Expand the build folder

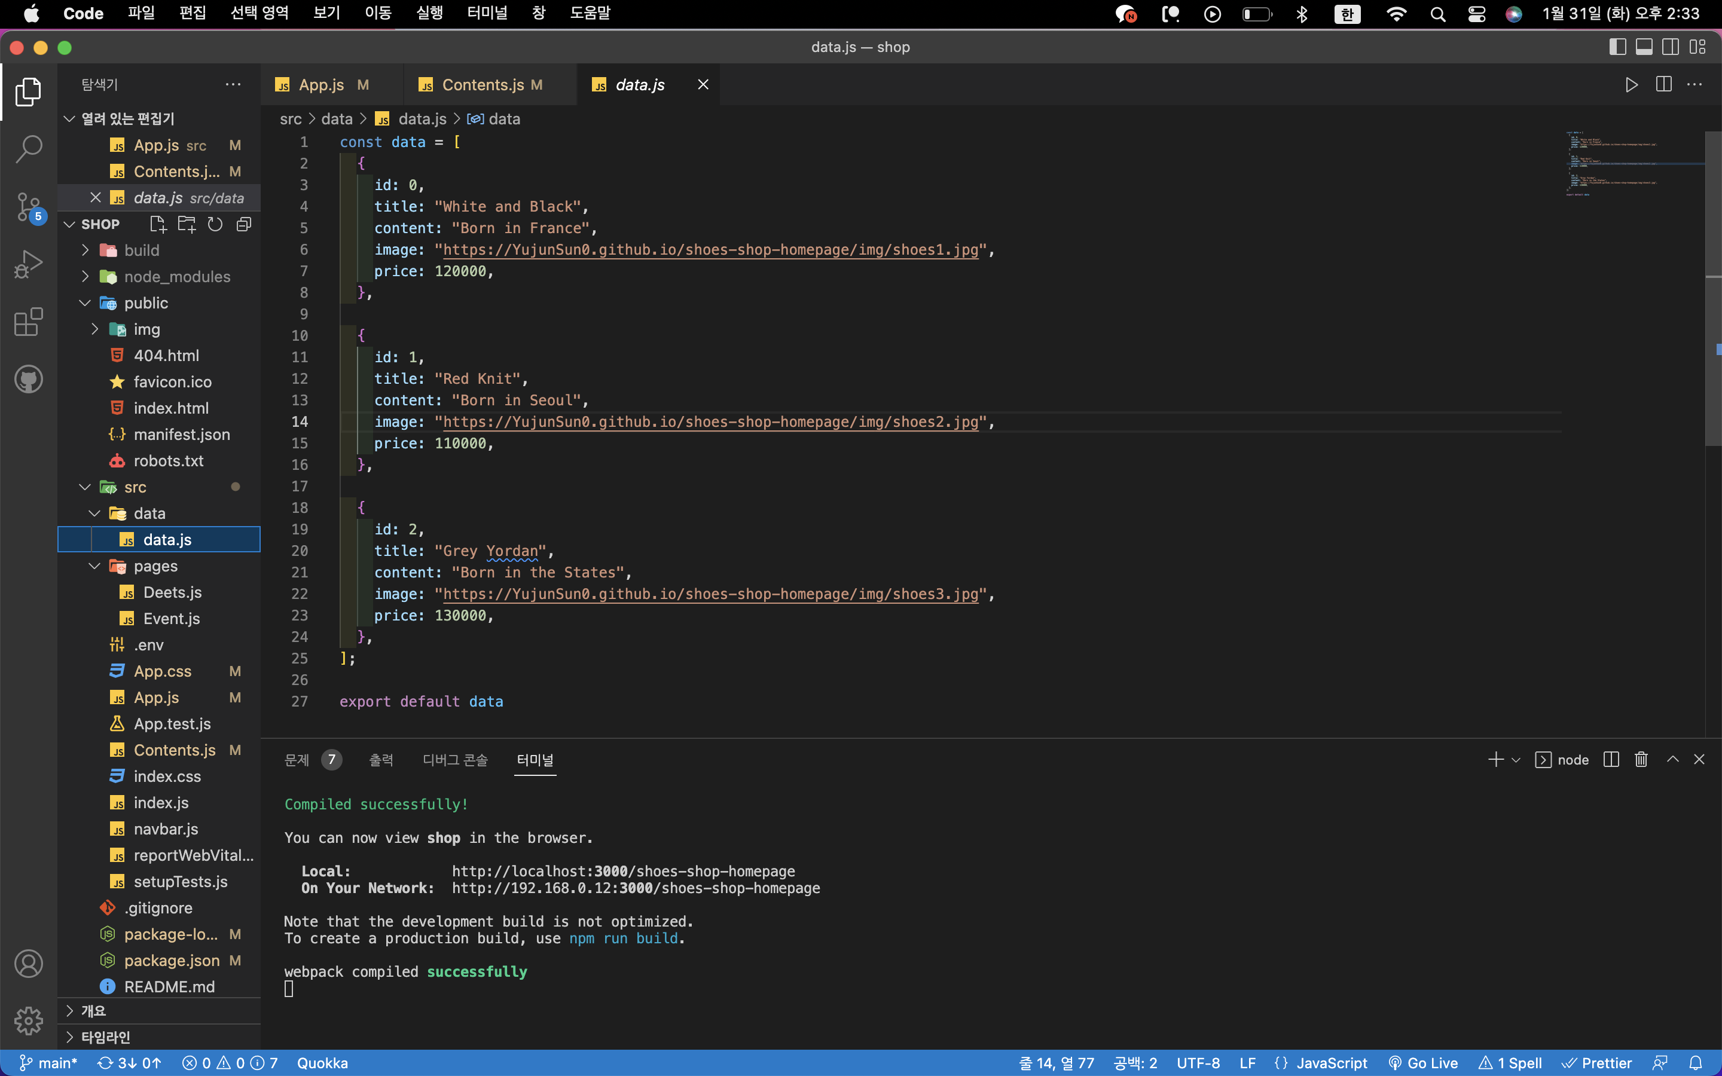coord(86,250)
